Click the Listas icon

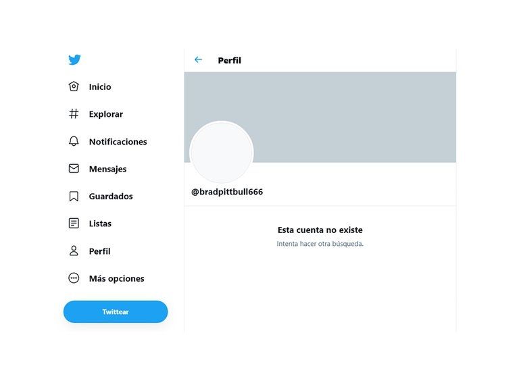[x=74, y=224]
